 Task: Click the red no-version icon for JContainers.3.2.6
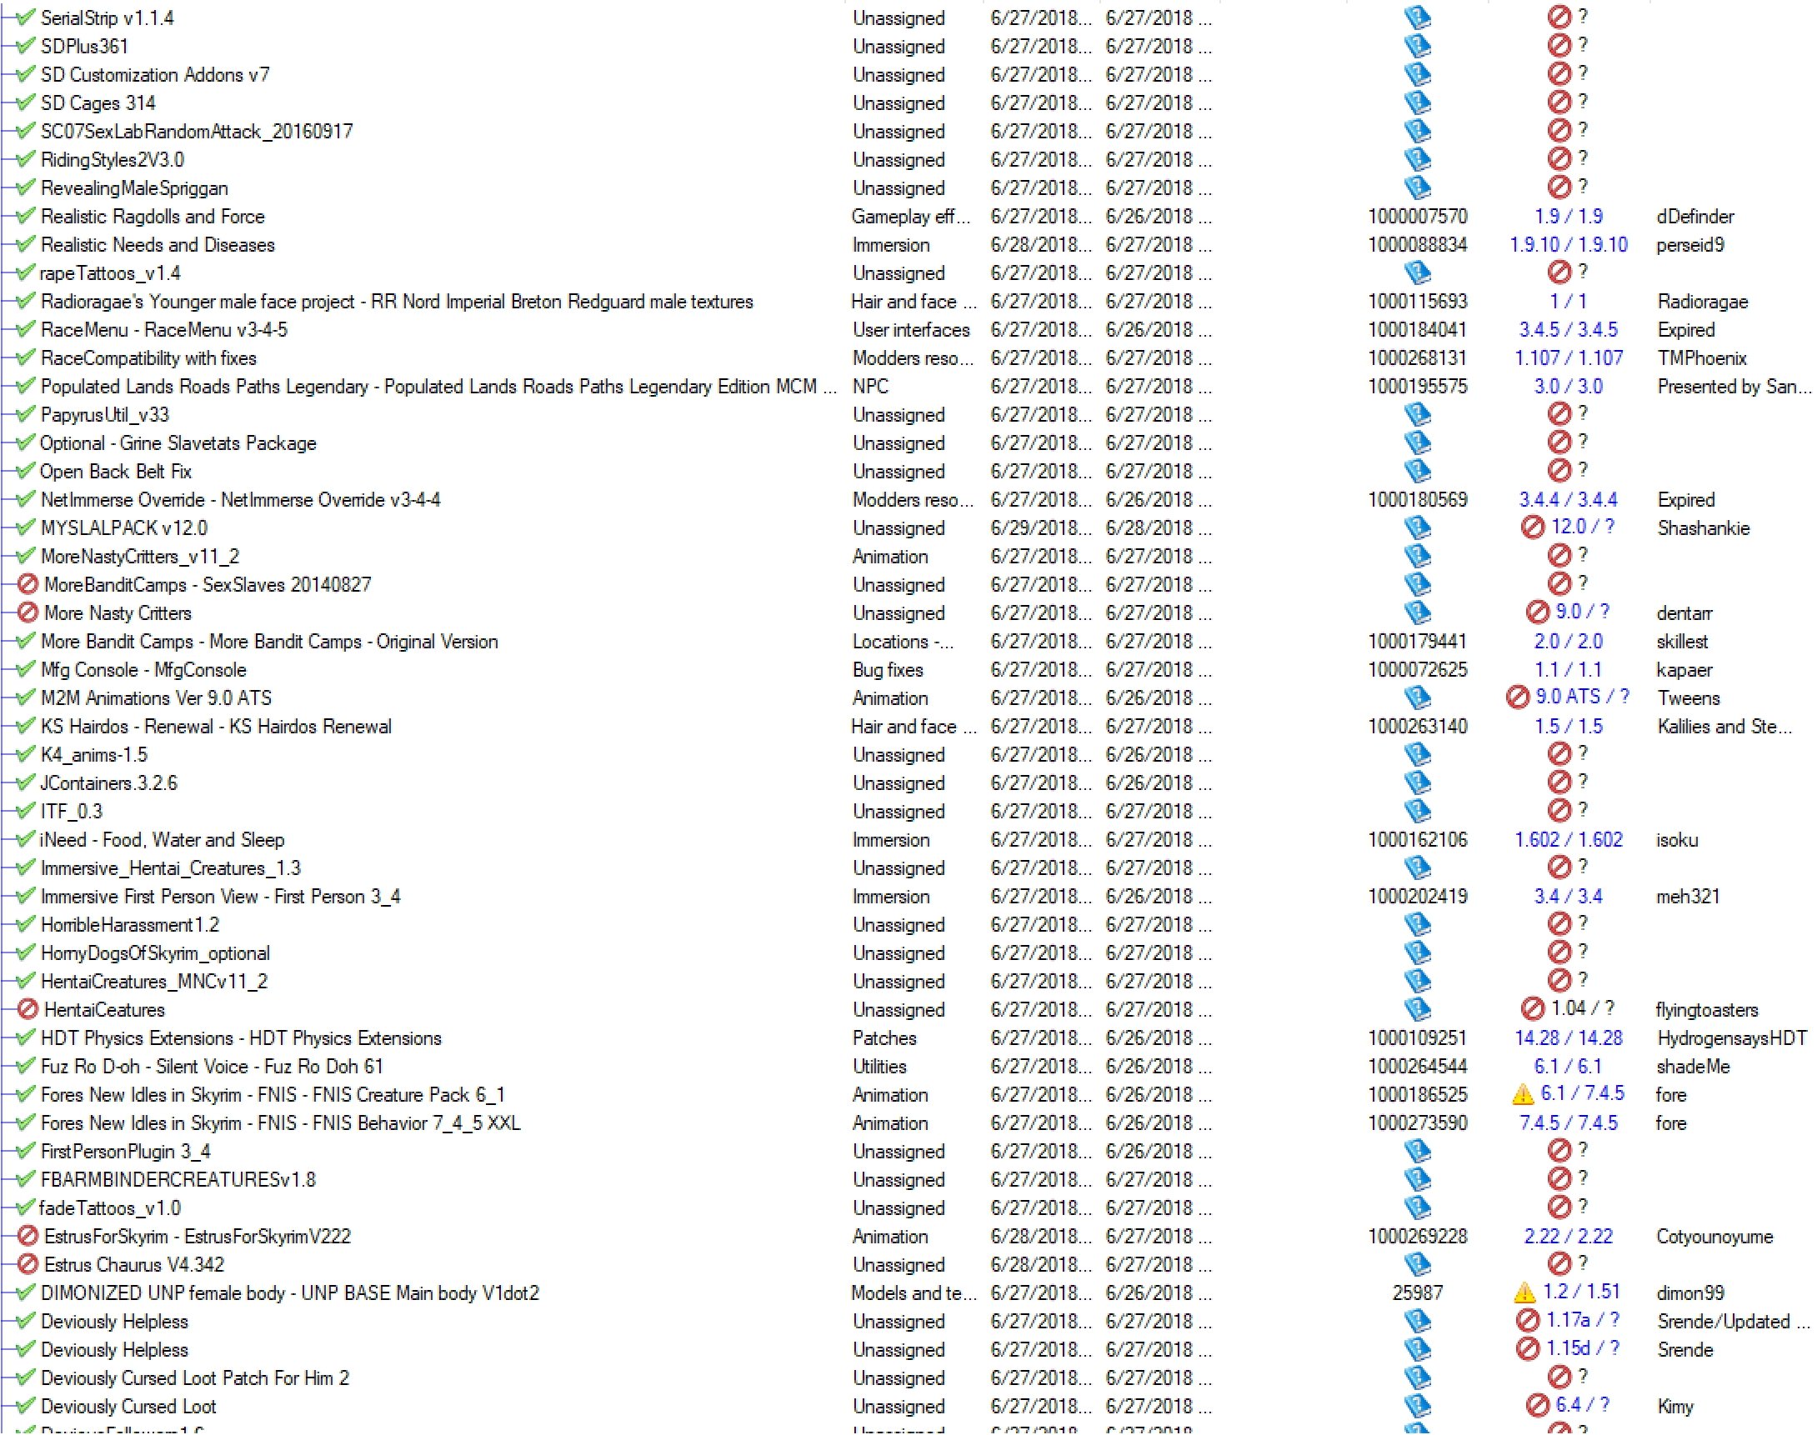pos(1559,782)
